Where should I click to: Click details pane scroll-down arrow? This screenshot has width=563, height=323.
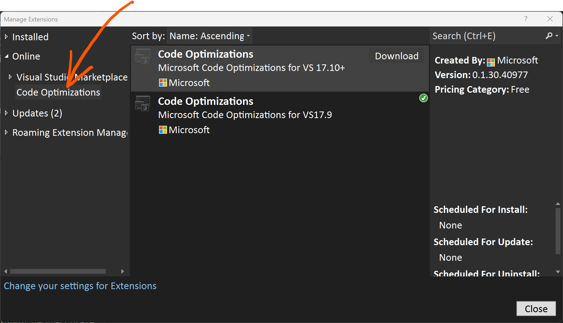pyautogui.click(x=558, y=272)
